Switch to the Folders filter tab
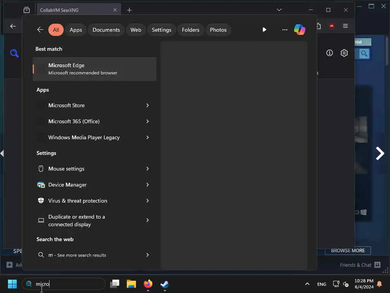 pos(190,30)
